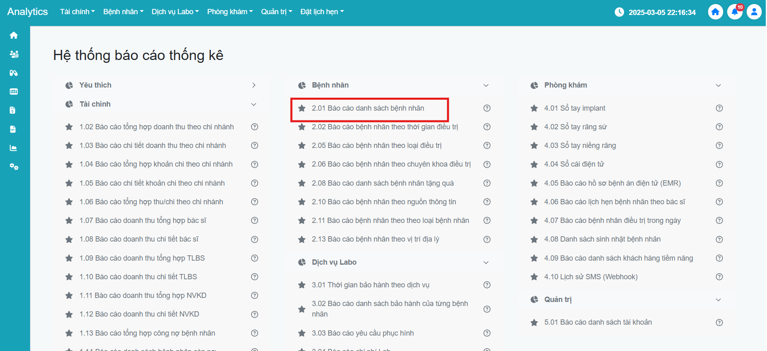The width and height of the screenshot is (767, 351).
Task: Open the sidebar settings gears icon
Action: pyautogui.click(x=14, y=167)
